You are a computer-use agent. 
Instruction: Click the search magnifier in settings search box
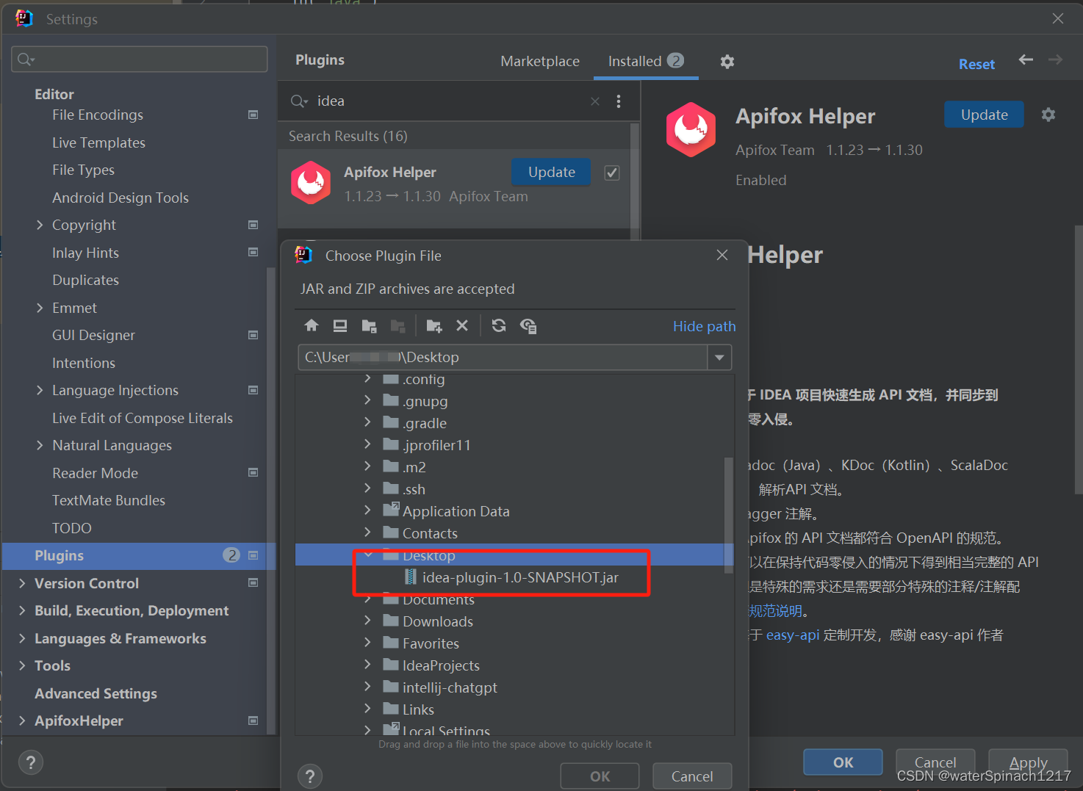(26, 59)
